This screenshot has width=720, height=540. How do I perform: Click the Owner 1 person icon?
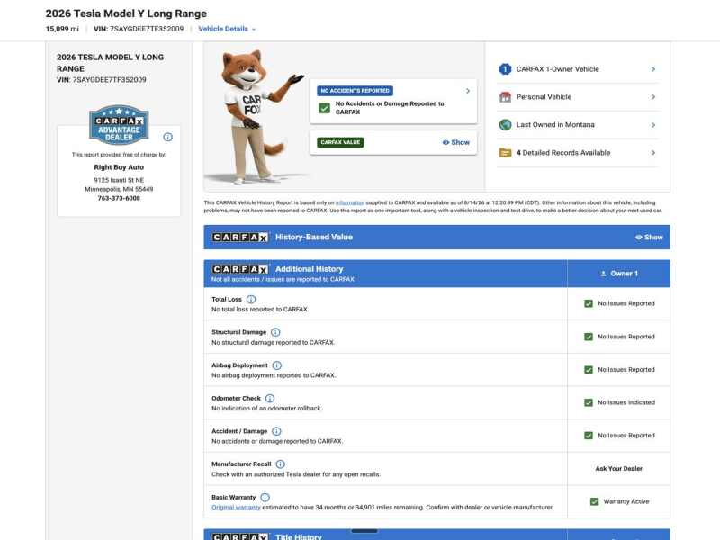tap(603, 274)
